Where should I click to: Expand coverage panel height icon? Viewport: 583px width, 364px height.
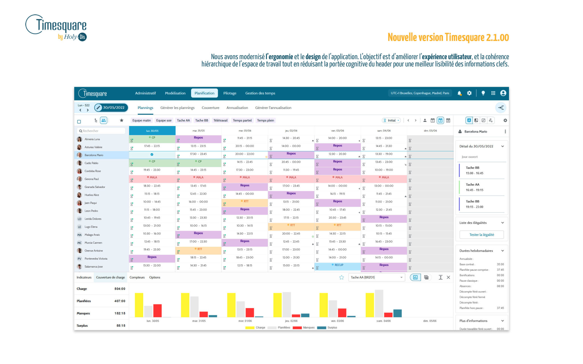click(440, 277)
